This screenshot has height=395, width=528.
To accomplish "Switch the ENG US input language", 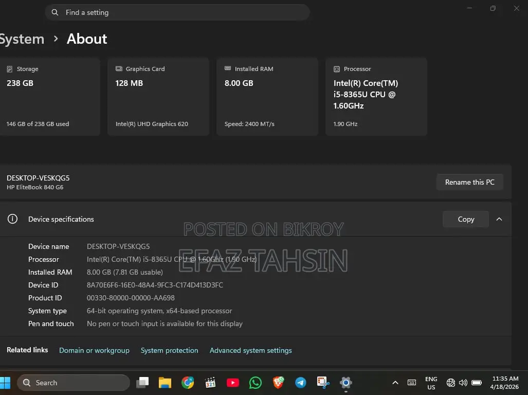I will (431, 383).
